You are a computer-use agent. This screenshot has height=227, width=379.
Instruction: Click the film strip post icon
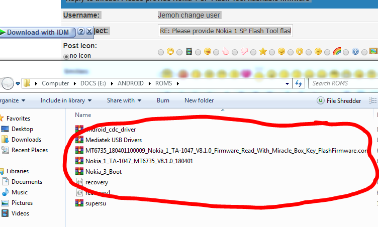189,51
